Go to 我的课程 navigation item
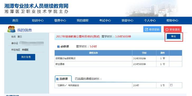 click(x=83, y=21)
